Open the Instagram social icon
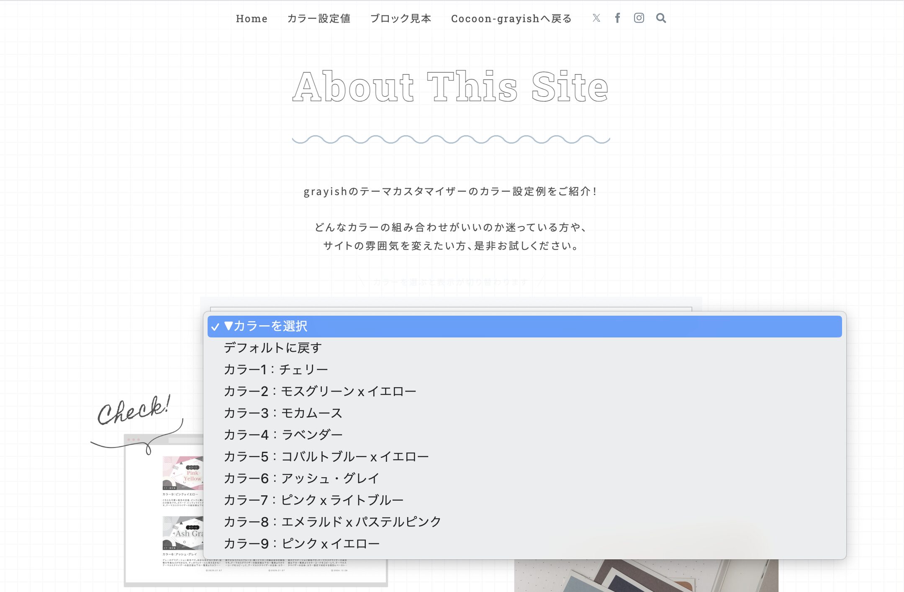Viewport: 904px width, 592px height. tap(639, 18)
